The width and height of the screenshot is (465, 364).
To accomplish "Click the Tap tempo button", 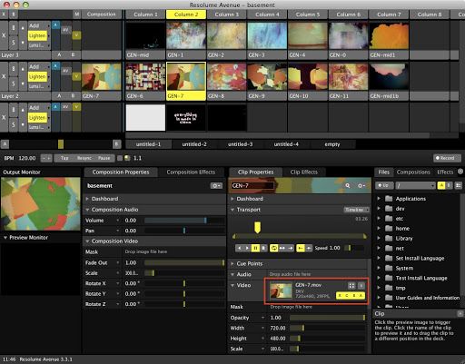I will point(64,158).
